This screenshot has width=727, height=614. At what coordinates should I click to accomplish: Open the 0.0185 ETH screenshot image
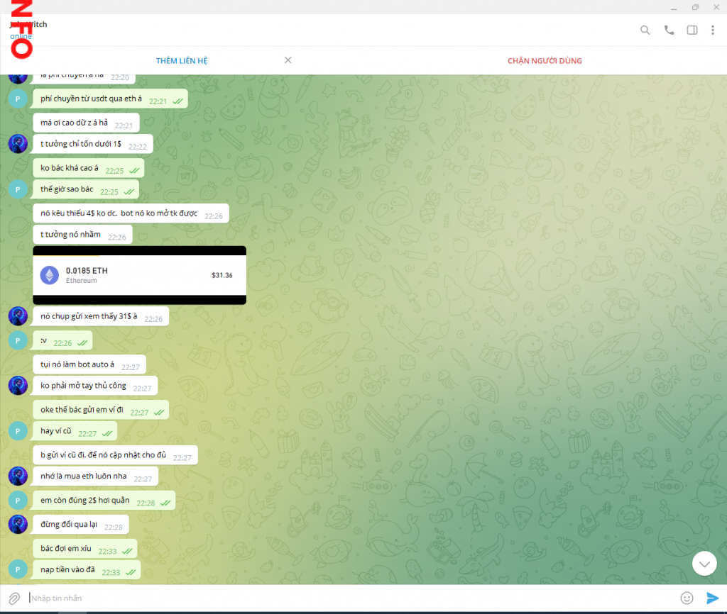coord(140,275)
